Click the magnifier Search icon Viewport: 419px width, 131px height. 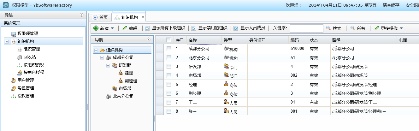click(328, 28)
